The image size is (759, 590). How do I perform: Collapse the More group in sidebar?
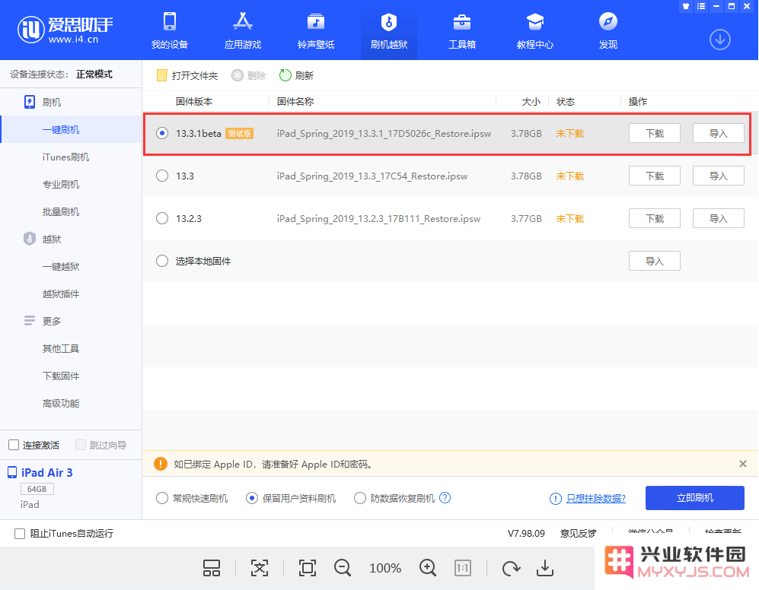[43, 321]
